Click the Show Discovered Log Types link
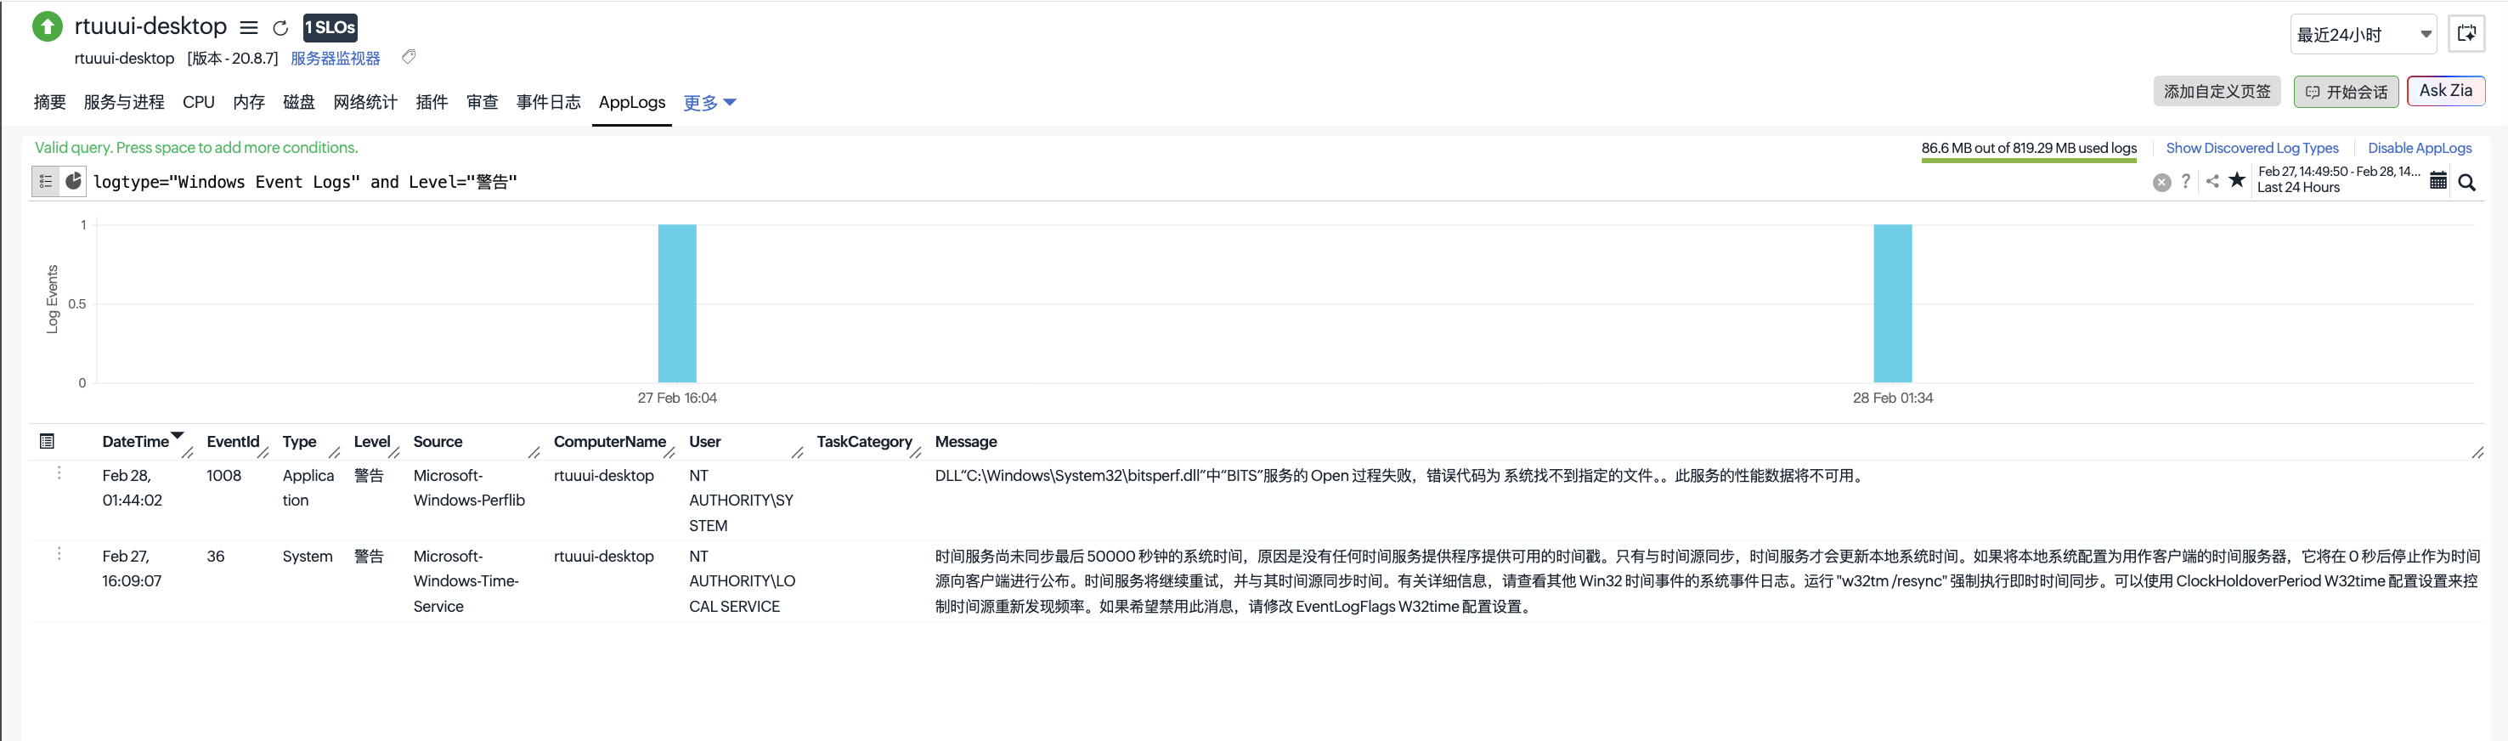 click(2251, 148)
